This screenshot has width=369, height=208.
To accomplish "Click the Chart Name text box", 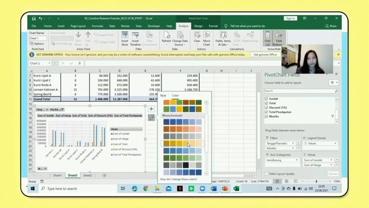I will pyautogui.click(x=37, y=38).
